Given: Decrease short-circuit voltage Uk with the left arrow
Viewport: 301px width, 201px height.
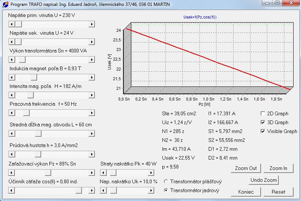Looking at the screenshot, I should pos(103,191).
